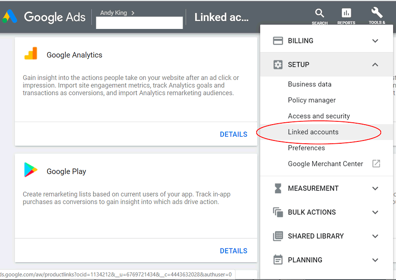Open the Reports bar chart icon
396x280 pixels.
click(346, 13)
